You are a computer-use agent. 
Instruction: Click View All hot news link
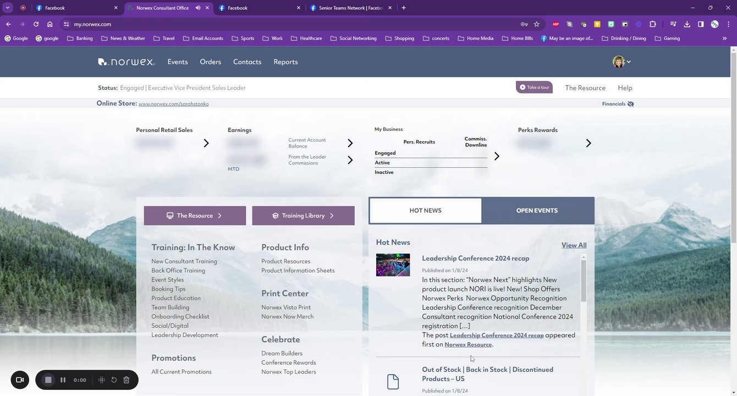point(574,245)
